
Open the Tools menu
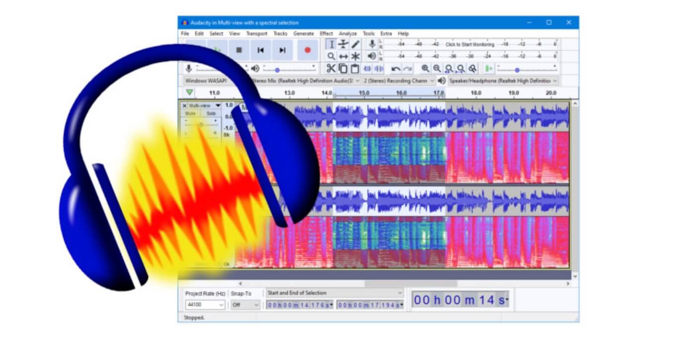click(x=369, y=34)
